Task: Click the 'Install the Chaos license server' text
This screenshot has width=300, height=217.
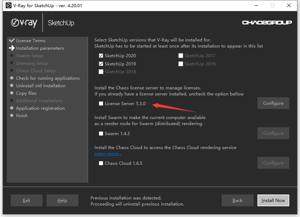Action: pyautogui.click(x=148, y=88)
